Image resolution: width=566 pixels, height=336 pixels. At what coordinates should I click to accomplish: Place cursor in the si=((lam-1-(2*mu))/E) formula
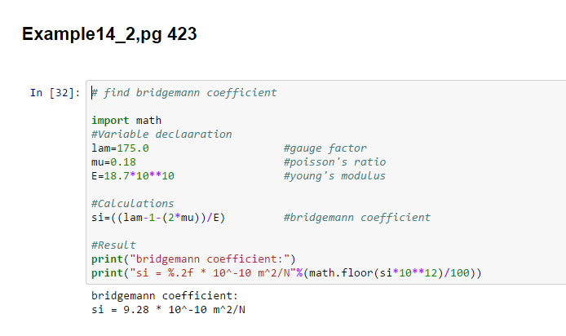pos(161,218)
